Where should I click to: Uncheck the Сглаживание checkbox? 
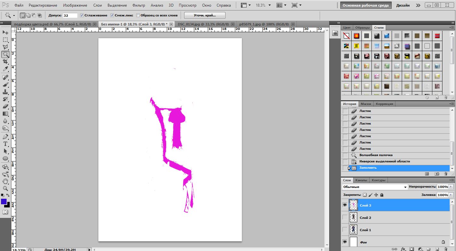point(82,15)
